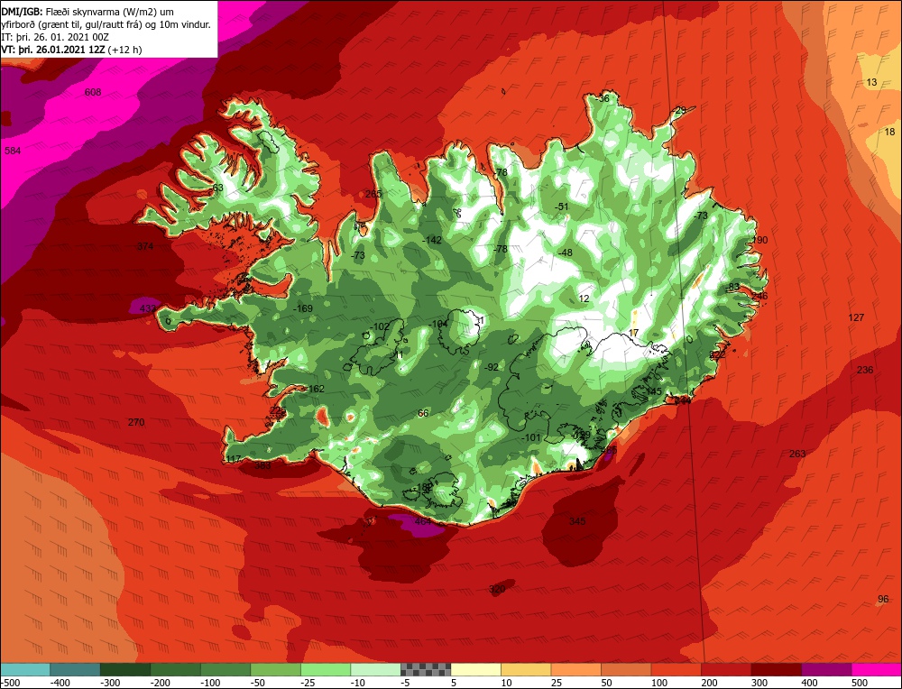Click the '-92' value over land
902x689 pixels.
(492, 367)
